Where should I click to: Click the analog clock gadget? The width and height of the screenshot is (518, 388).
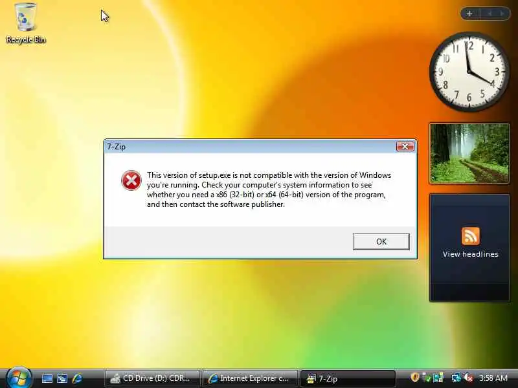tap(469, 72)
